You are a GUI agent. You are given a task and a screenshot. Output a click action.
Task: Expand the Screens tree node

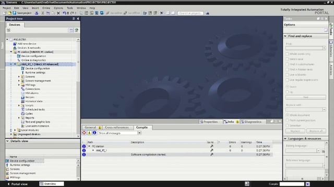(x=19, y=76)
